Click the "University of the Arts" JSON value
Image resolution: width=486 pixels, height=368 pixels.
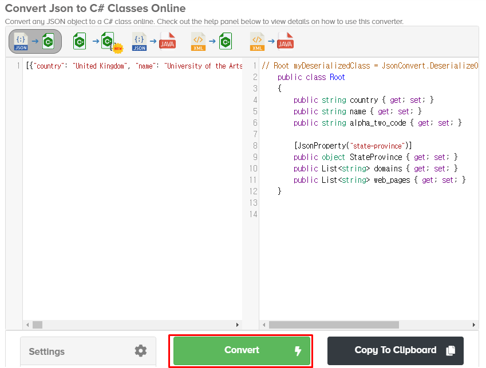tap(203, 66)
